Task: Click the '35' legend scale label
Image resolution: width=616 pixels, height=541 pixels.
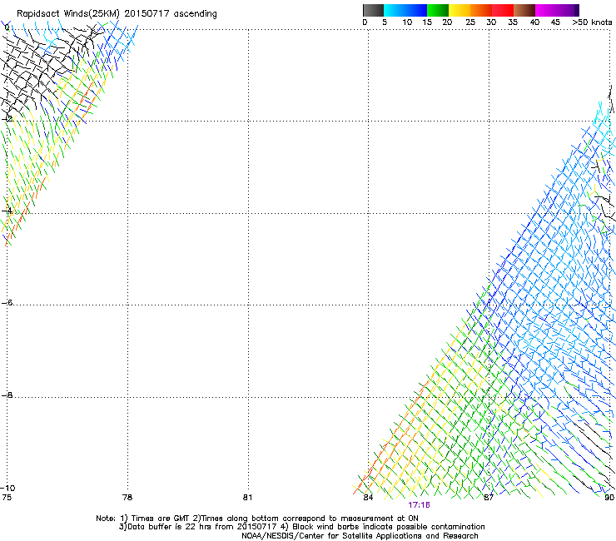Action: coord(513,22)
